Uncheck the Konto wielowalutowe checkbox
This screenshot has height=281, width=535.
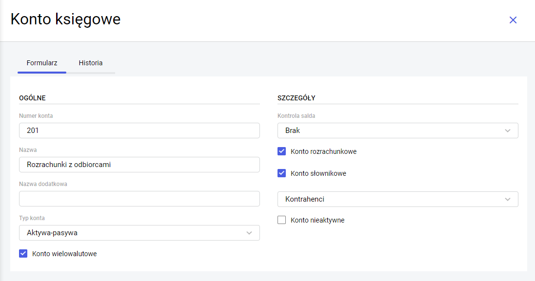tap(23, 253)
